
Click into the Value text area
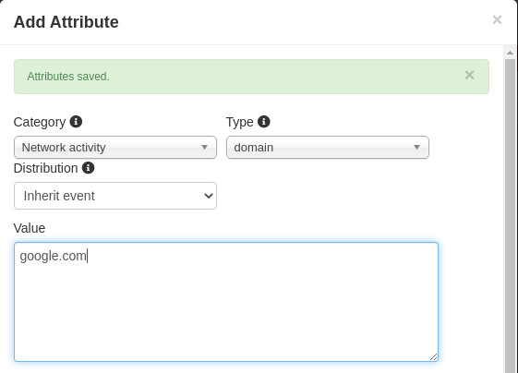[226, 302]
